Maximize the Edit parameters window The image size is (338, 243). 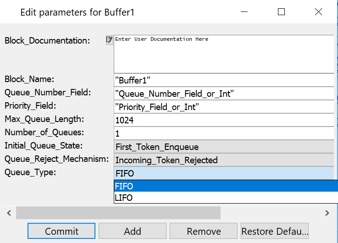(282, 12)
